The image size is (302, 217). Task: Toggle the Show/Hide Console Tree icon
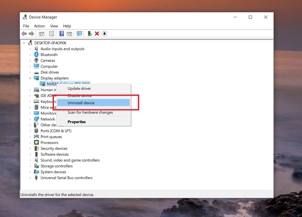coord(41,33)
